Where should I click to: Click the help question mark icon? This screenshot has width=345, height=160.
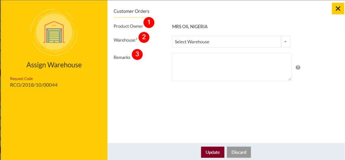298,67
